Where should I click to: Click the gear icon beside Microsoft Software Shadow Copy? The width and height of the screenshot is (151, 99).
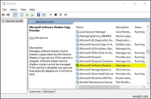point(77,65)
